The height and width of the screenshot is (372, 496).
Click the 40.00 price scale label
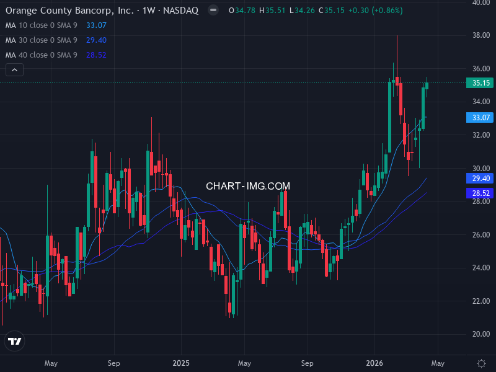[481, 2]
